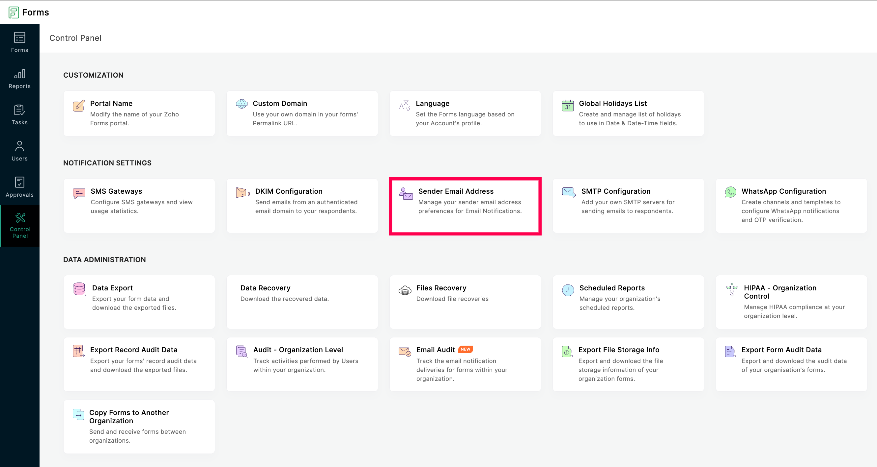Open Export Form Audit Data title
The width and height of the screenshot is (877, 467).
pyautogui.click(x=781, y=349)
